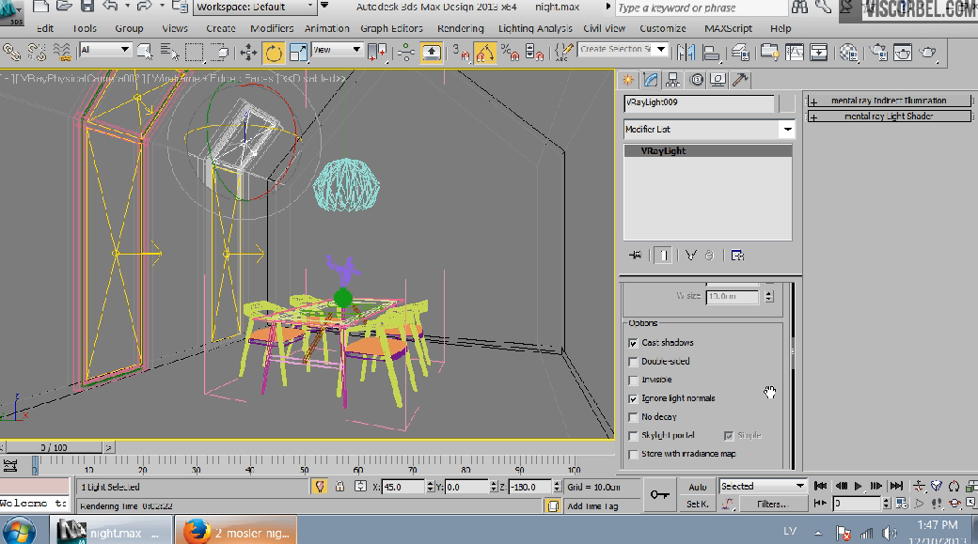Enable the No decay checkbox

[633, 417]
